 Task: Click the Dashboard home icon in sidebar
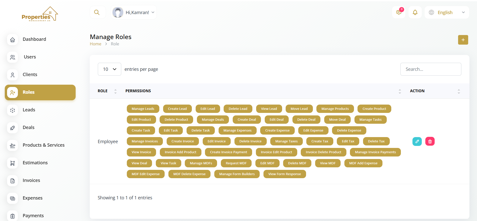click(x=13, y=40)
